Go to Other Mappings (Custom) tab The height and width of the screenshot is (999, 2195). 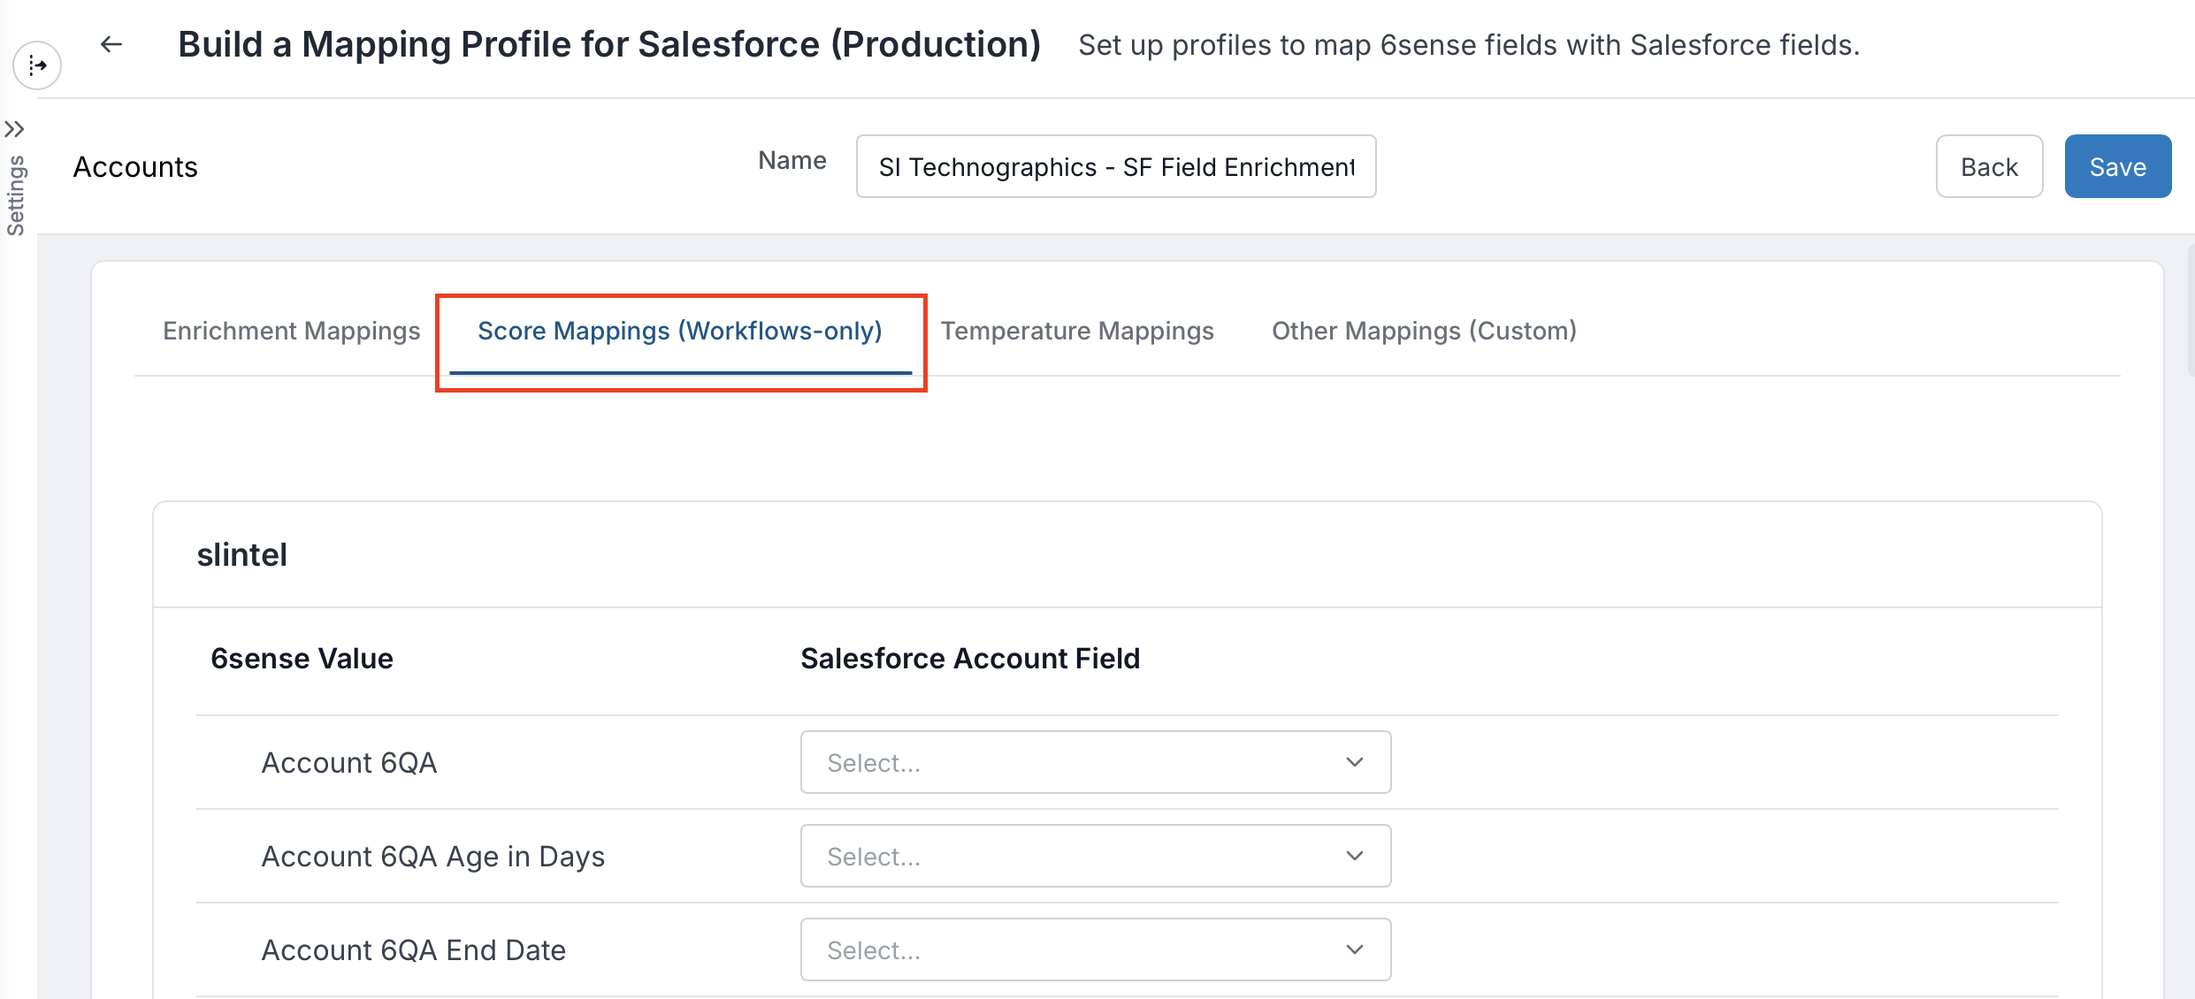(1424, 331)
